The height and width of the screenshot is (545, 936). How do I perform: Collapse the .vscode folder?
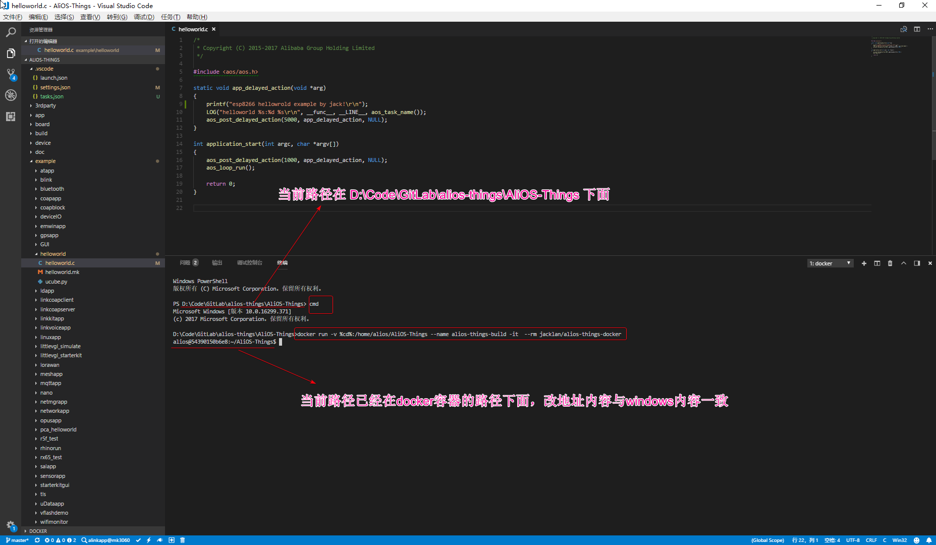[93, 69]
